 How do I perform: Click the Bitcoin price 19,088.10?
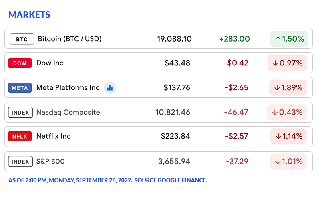coord(174,39)
